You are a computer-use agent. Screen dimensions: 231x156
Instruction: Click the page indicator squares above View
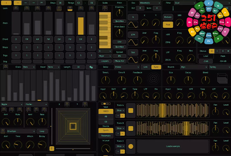point(106,104)
